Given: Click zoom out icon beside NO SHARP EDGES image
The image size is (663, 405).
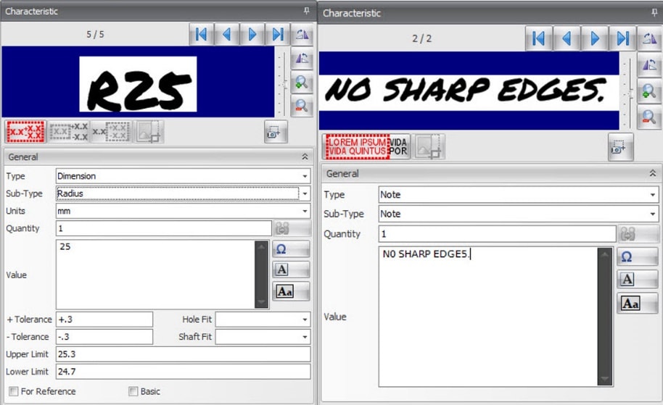Looking at the screenshot, I should (x=649, y=116).
